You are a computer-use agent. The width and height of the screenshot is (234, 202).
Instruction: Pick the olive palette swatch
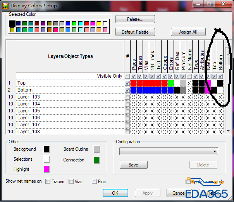click(x=50, y=23)
